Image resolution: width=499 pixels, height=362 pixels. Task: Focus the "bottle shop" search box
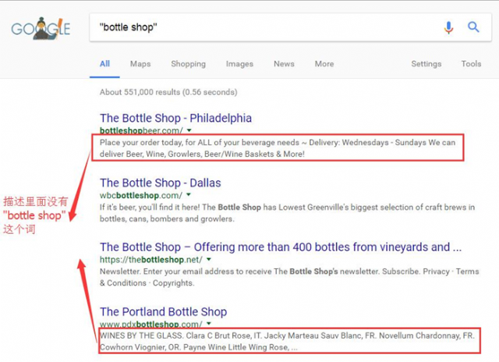pyautogui.click(x=290, y=27)
